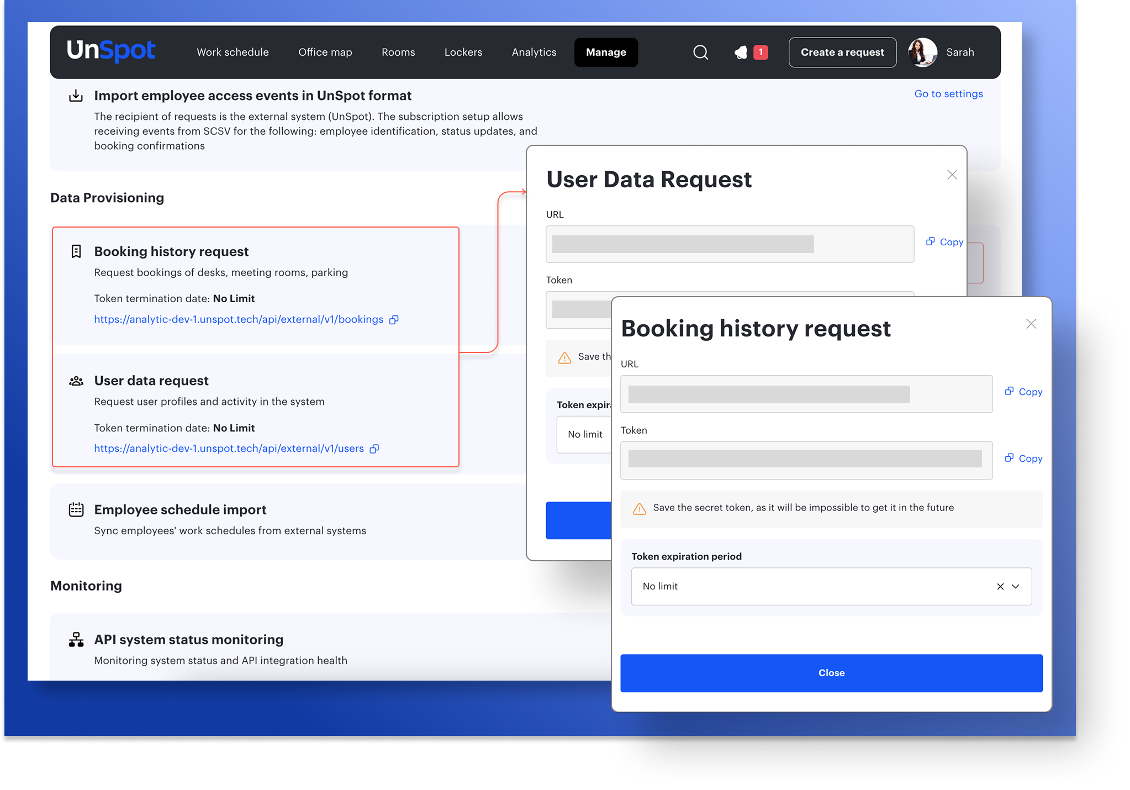The width and height of the screenshot is (1130, 790).
Task: Click the User data request people icon
Action: coord(76,381)
